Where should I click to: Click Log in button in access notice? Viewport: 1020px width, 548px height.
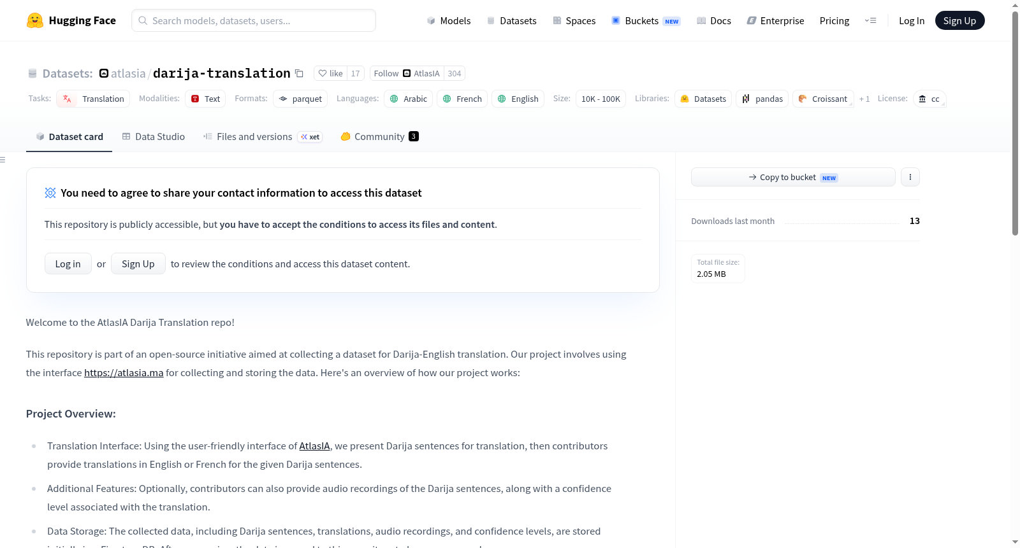pos(68,263)
